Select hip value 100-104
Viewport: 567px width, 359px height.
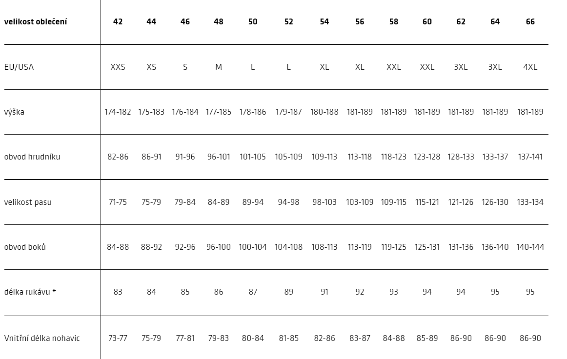[252, 247]
